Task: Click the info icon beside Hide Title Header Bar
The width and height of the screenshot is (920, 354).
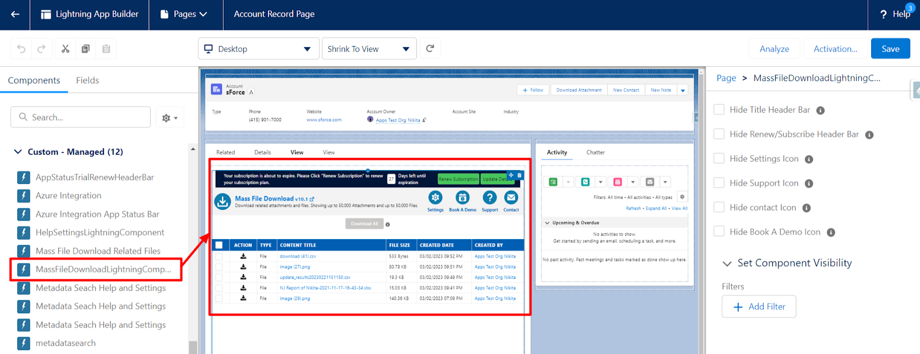Action: coord(821,110)
